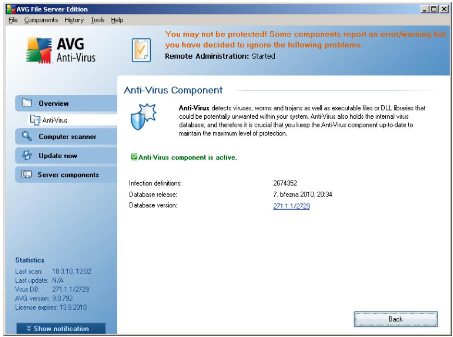Start Update now

click(x=66, y=155)
